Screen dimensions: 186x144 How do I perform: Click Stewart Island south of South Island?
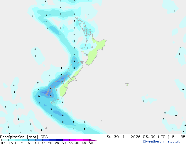53,102
